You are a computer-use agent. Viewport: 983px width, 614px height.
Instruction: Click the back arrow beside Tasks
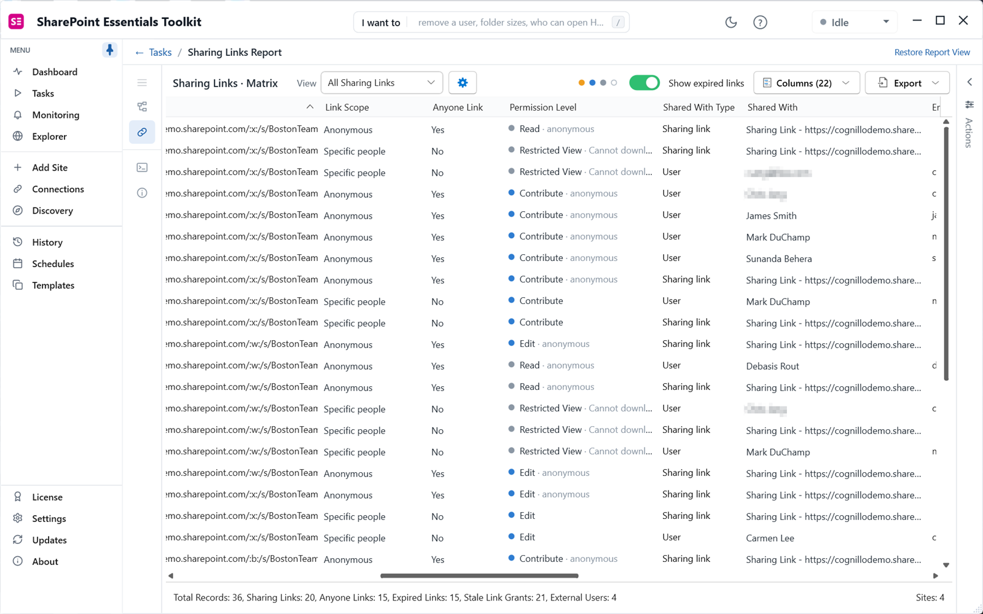[139, 53]
